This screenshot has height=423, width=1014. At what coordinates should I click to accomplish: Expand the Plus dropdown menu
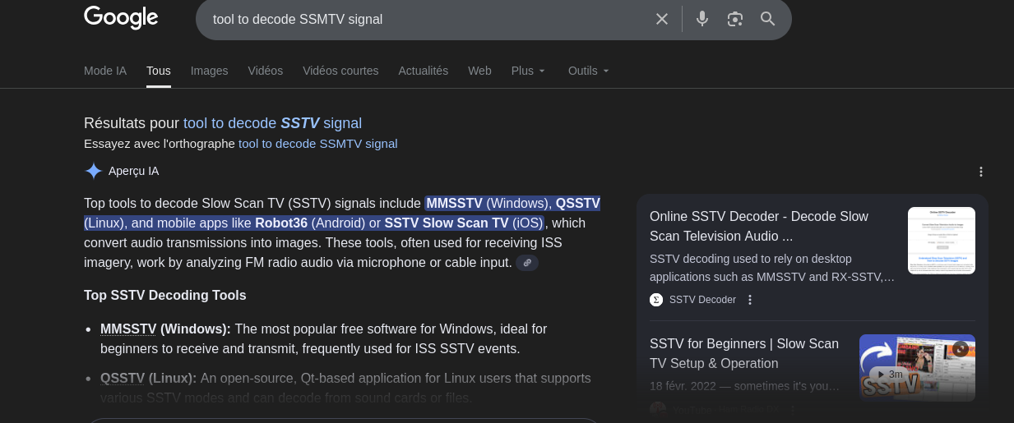coord(528,71)
